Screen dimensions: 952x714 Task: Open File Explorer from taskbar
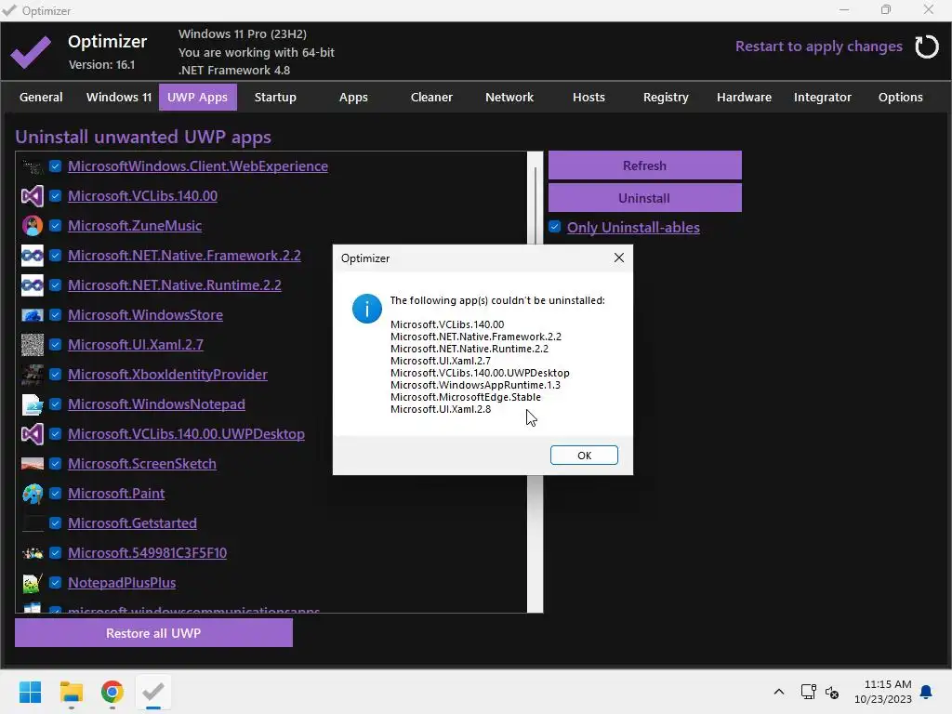click(71, 692)
